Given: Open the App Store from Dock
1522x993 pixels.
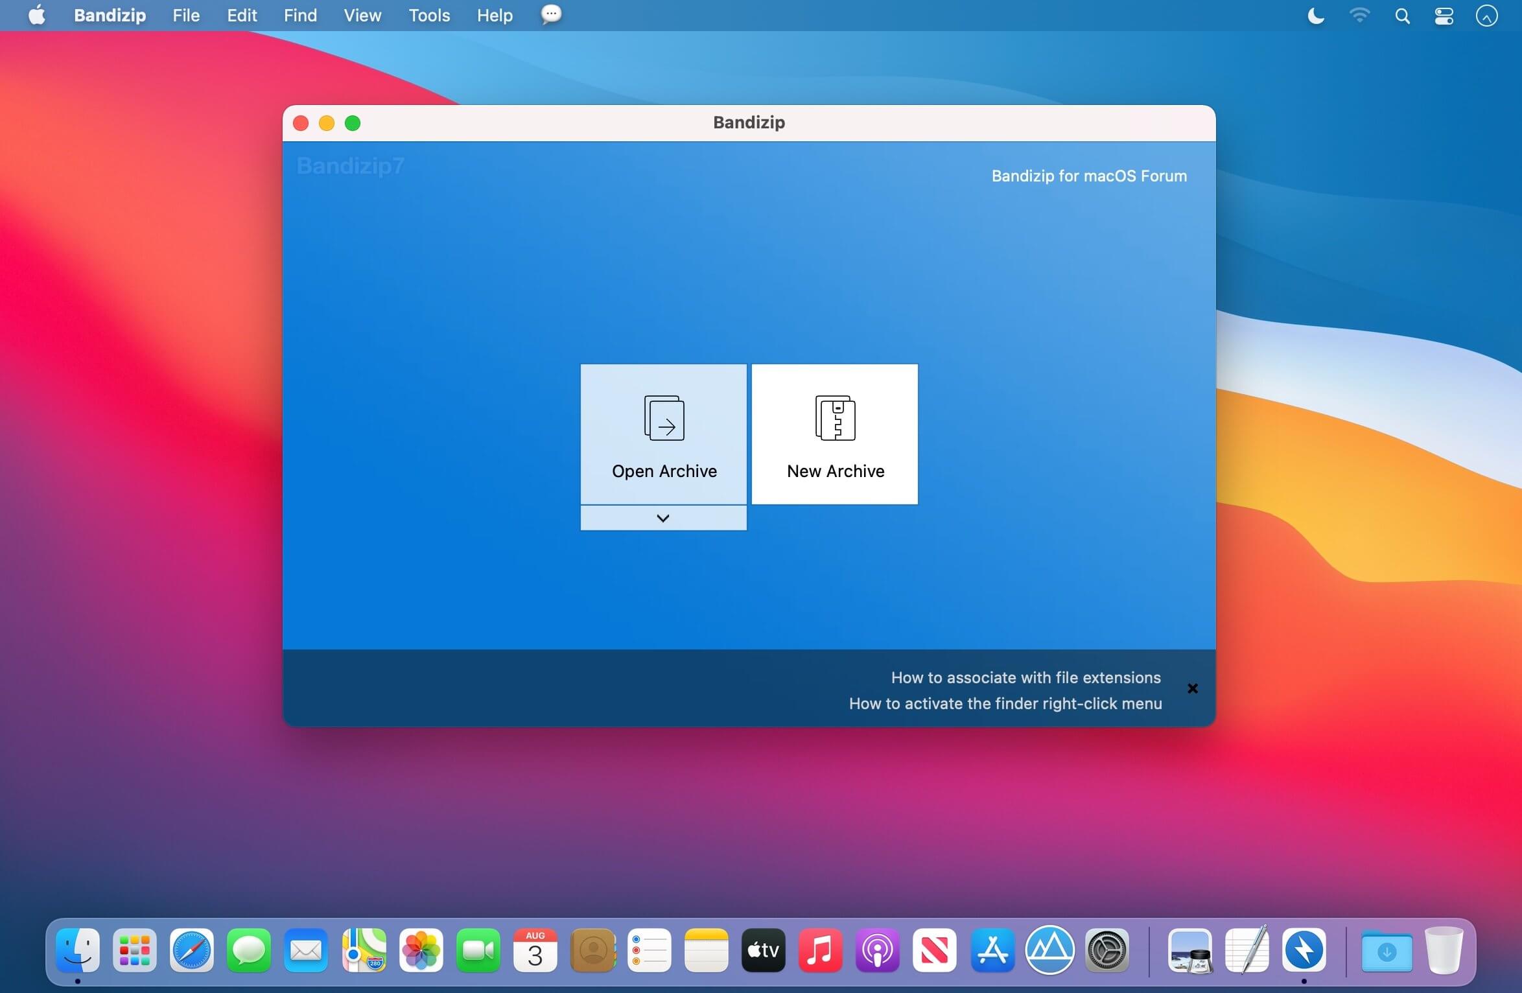Looking at the screenshot, I should coord(992,950).
